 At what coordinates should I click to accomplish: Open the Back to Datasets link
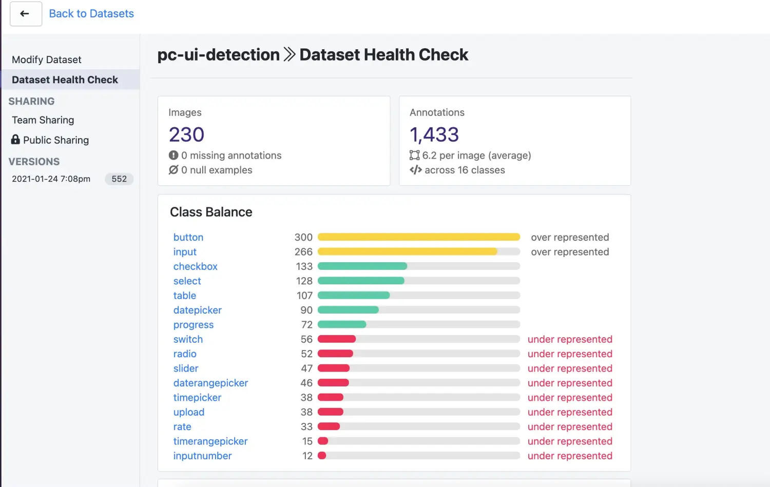91,14
